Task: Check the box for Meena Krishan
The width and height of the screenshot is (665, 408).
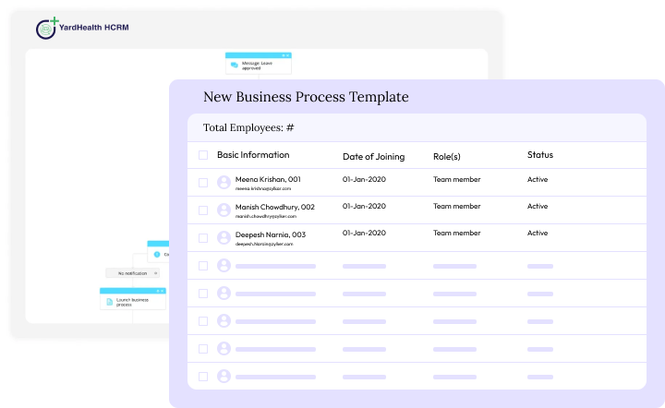Action: coord(203,183)
